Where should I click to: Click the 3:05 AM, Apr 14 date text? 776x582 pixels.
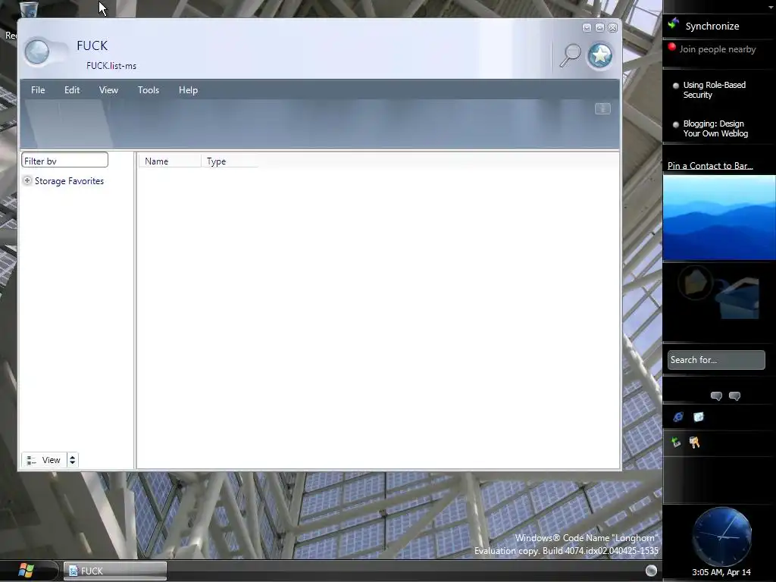tap(721, 572)
